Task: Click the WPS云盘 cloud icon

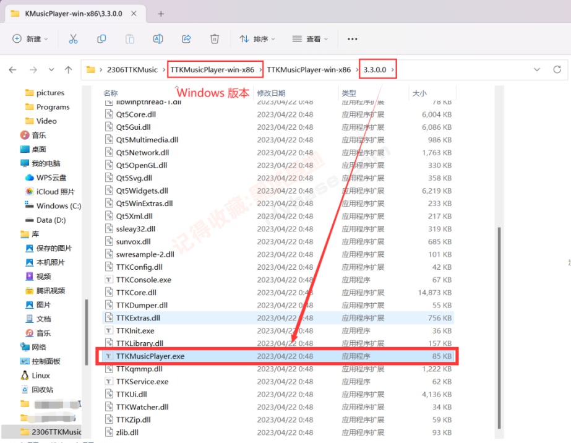Action: (30, 178)
